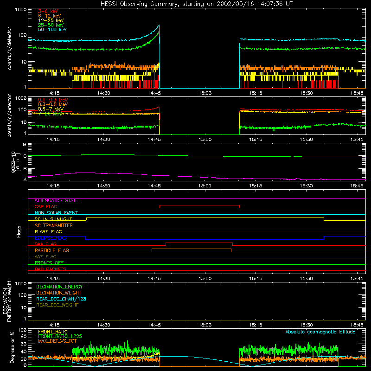Click the DECIMATION_WEIGHT legend label
Viewport: 371px width, 371px height.
point(59,293)
